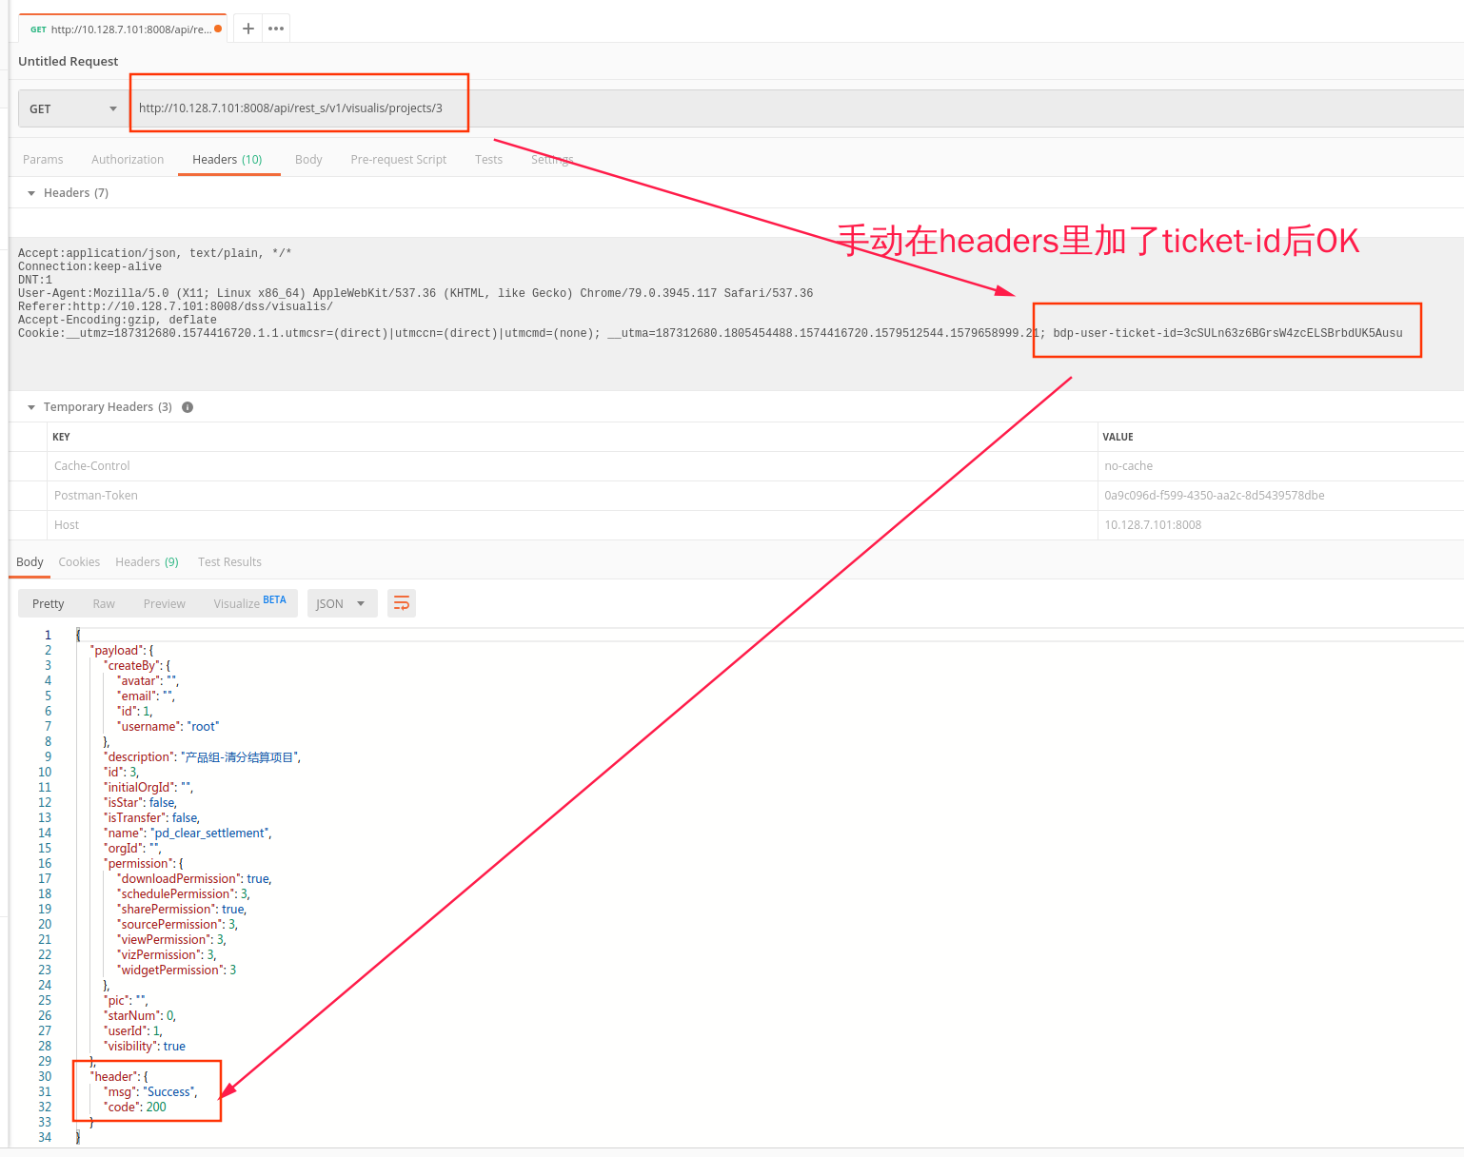Collapse the Temporary Headers (3) section
This screenshot has width=1464, height=1157.
coord(31,407)
